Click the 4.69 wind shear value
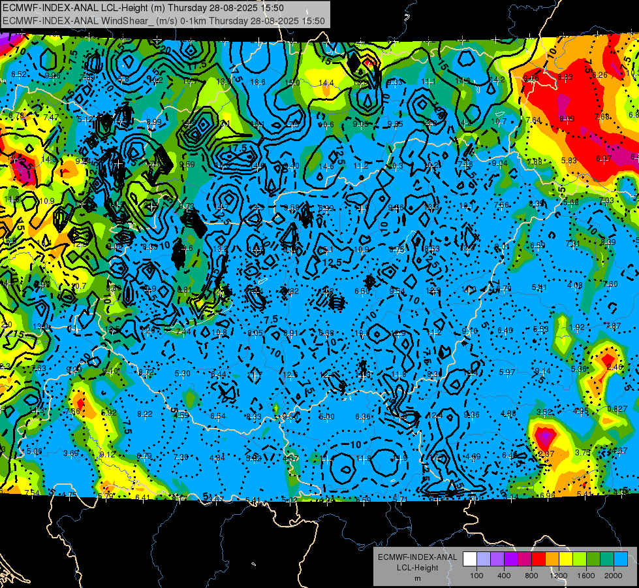This screenshot has height=588, width=639. coord(473,457)
